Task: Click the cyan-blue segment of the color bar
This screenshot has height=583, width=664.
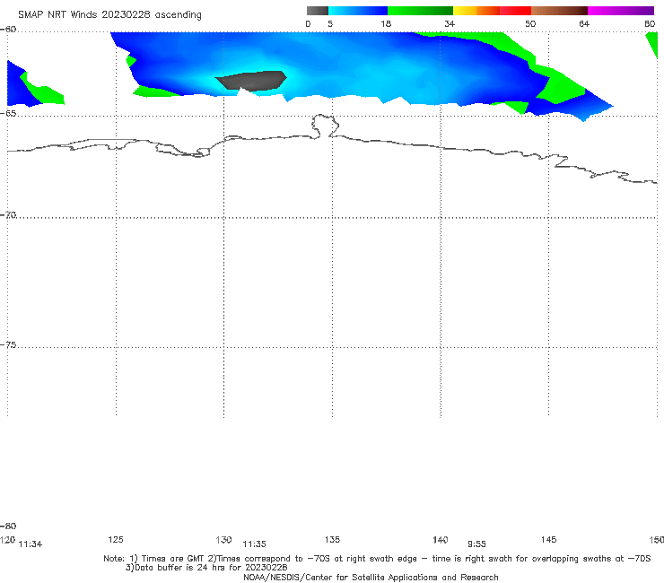Action: 358,11
